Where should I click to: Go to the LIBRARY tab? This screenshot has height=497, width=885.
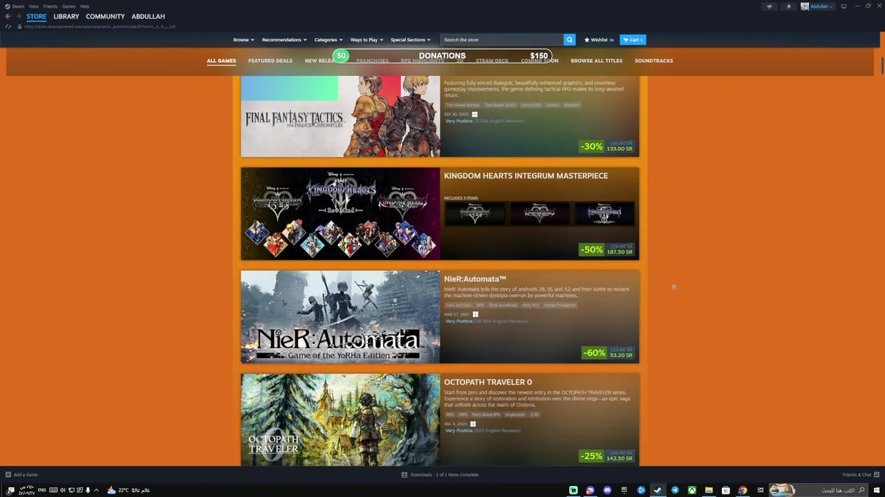(x=66, y=17)
